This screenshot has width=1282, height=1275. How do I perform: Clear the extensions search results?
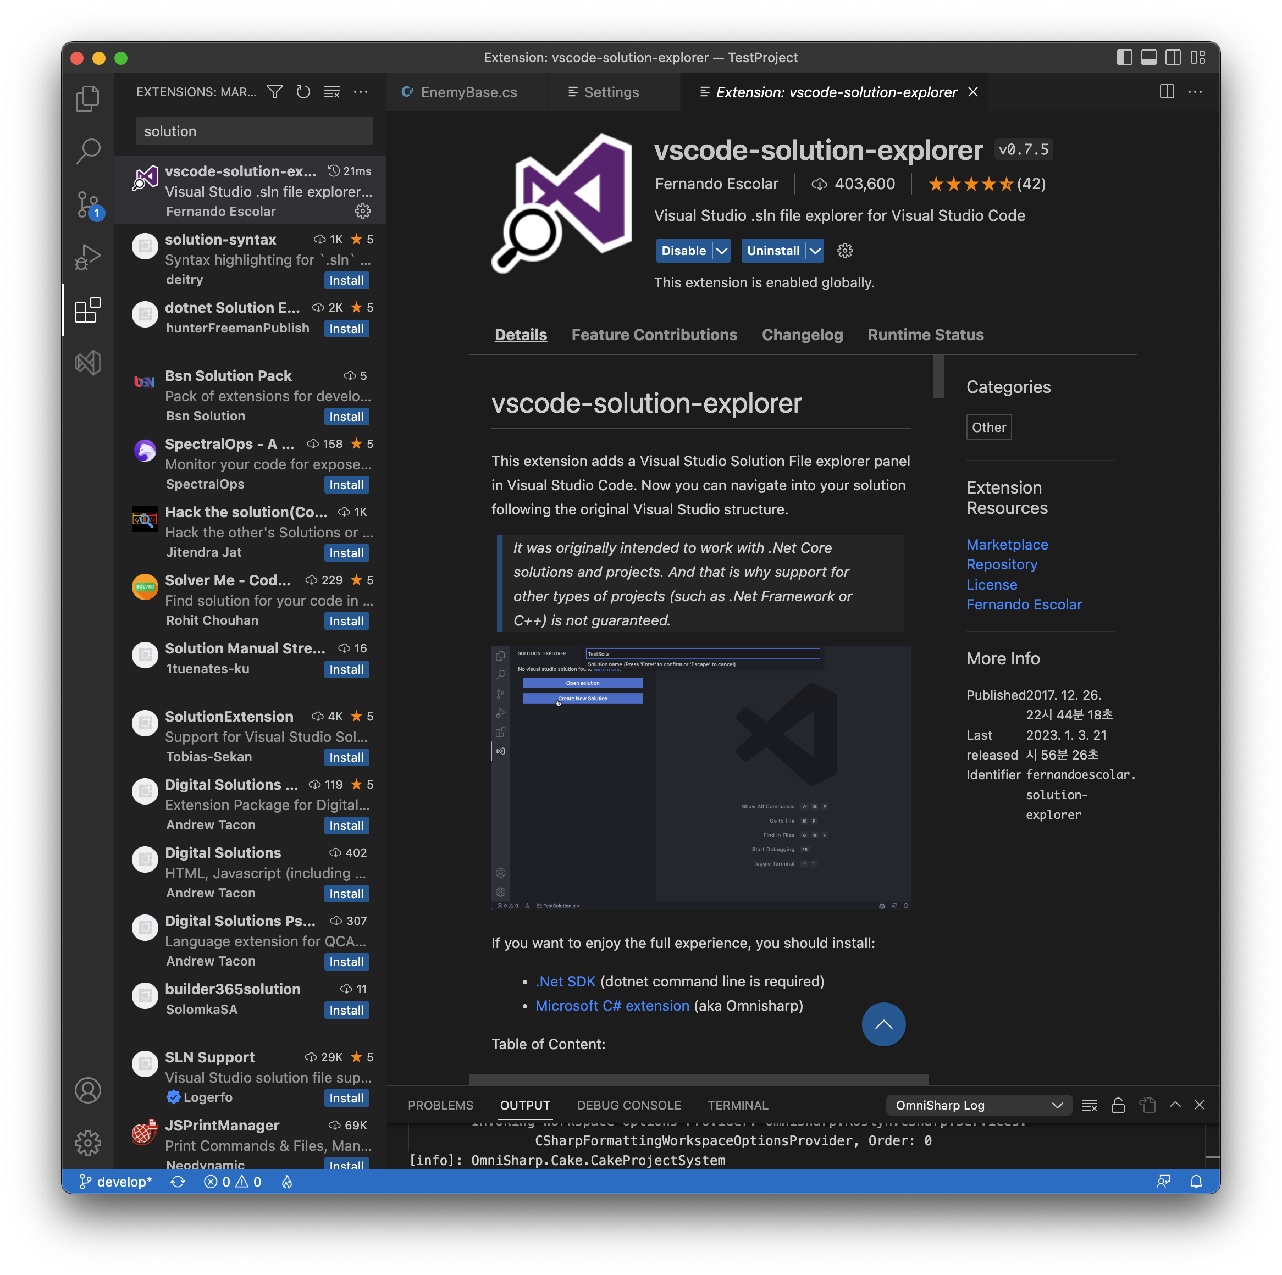point(332,92)
